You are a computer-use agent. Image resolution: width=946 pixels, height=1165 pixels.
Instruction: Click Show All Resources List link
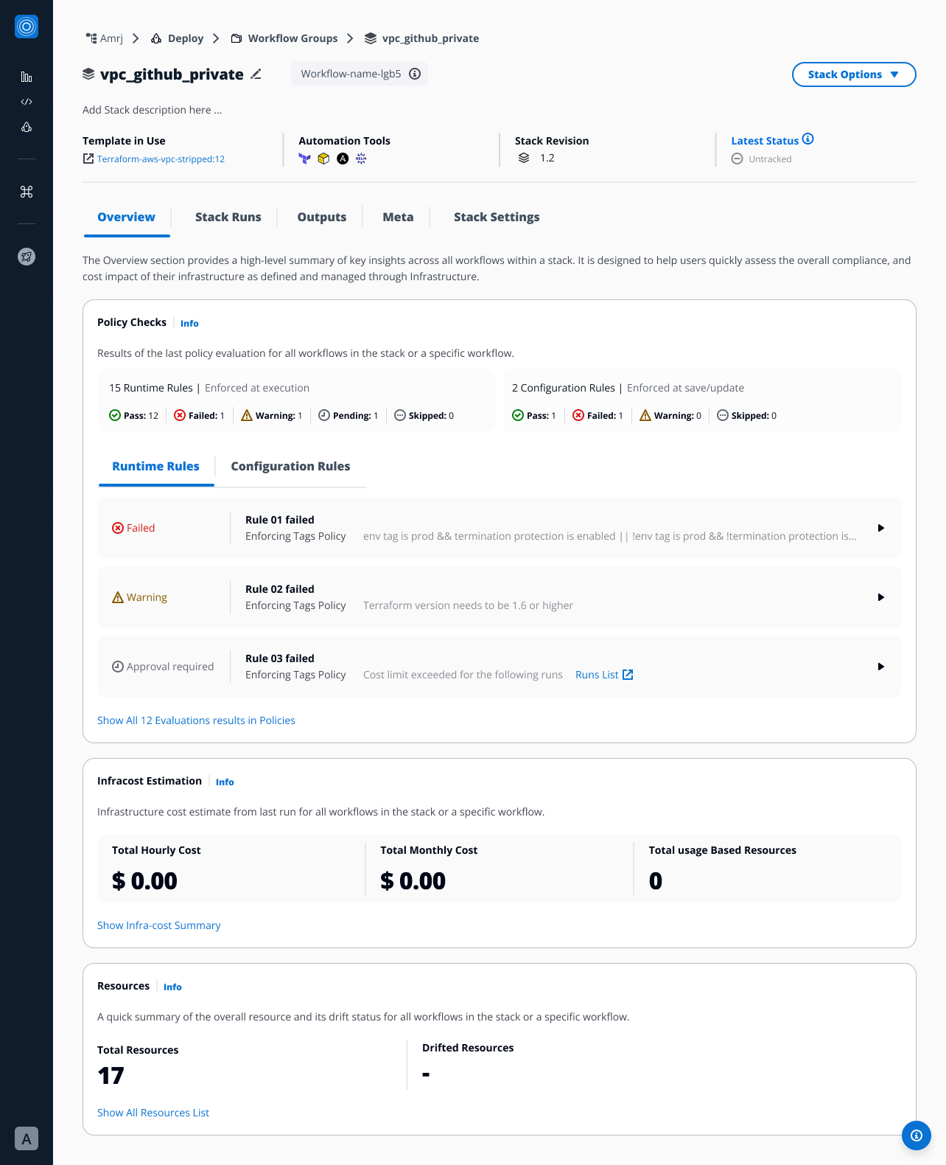point(153,1113)
